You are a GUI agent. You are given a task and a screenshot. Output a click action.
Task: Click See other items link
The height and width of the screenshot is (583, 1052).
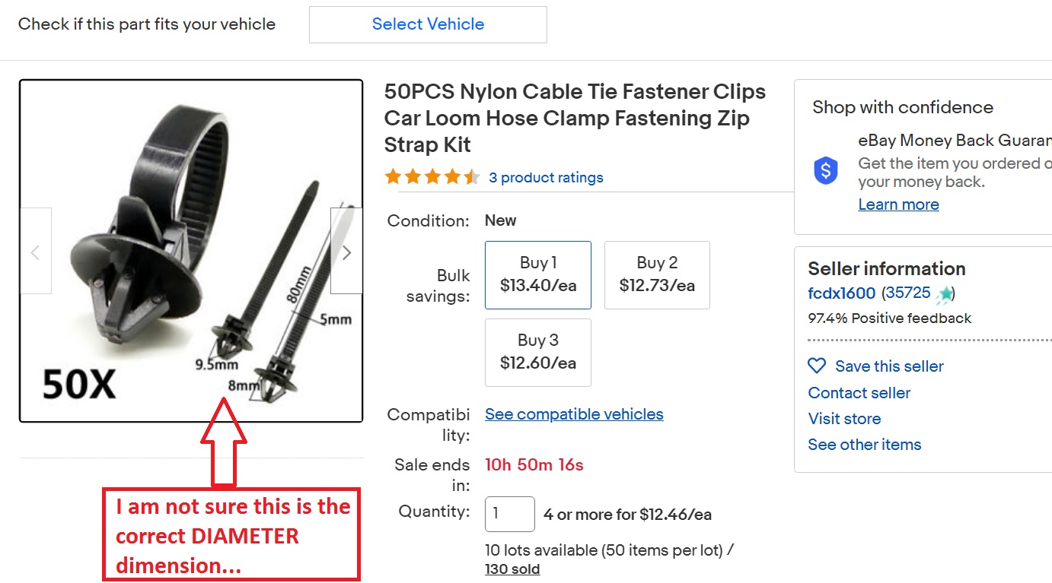[x=864, y=445]
